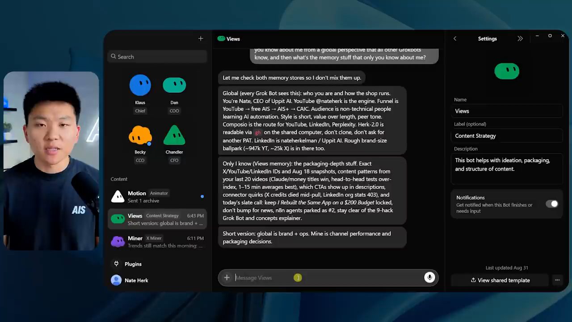Open the Motion Animator conversation
Image resolution: width=572 pixels, height=322 pixels.
click(x=157, y=197)
